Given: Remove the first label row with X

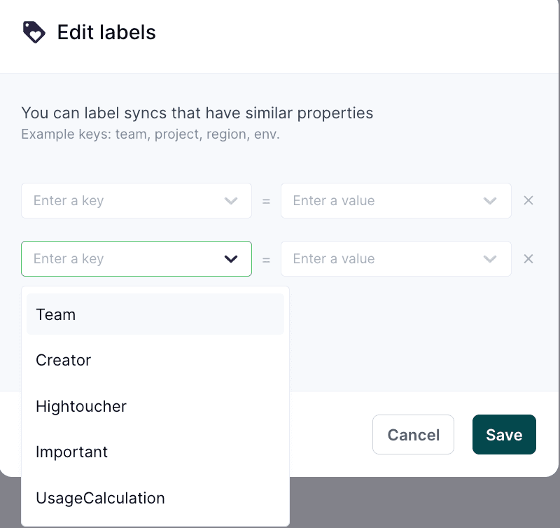Looking at the screenshot, I should pyautogui.click(x=528, y=201).
